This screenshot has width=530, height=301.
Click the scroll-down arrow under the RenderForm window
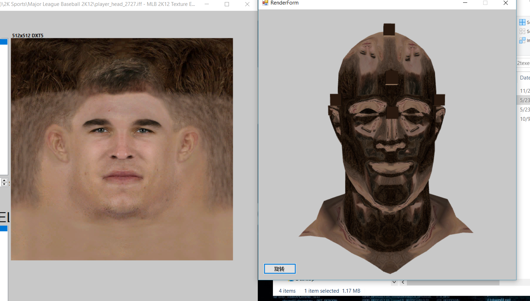tap(394, 282)
